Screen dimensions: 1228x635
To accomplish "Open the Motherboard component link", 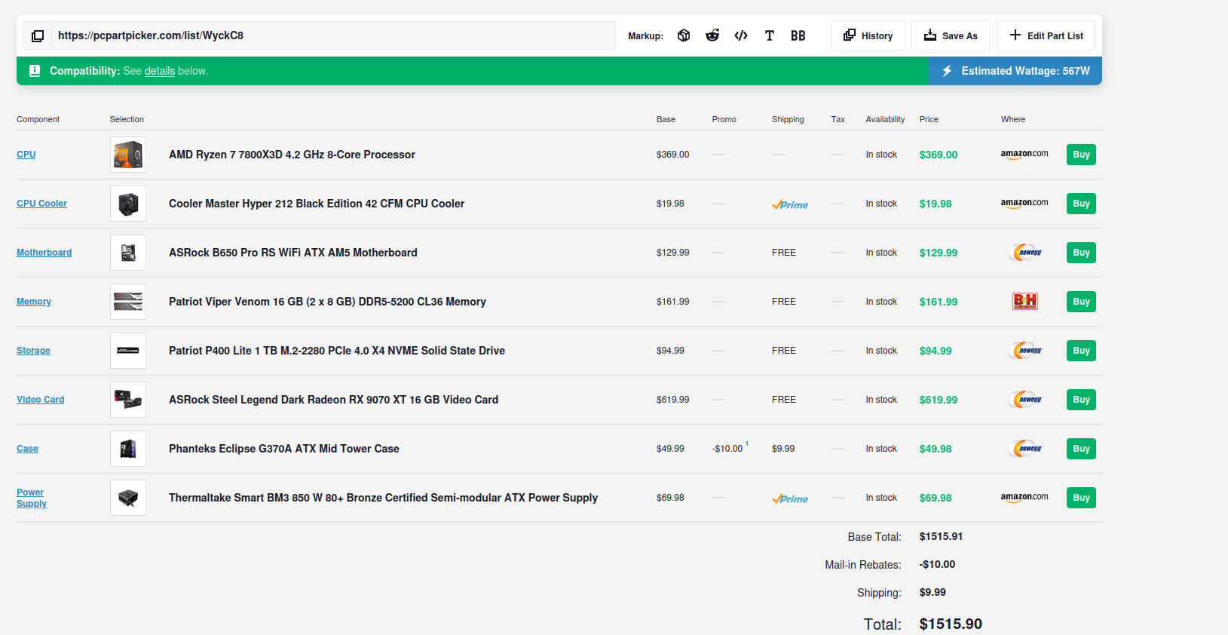I will pyautogui.click(x=44, y=253).
